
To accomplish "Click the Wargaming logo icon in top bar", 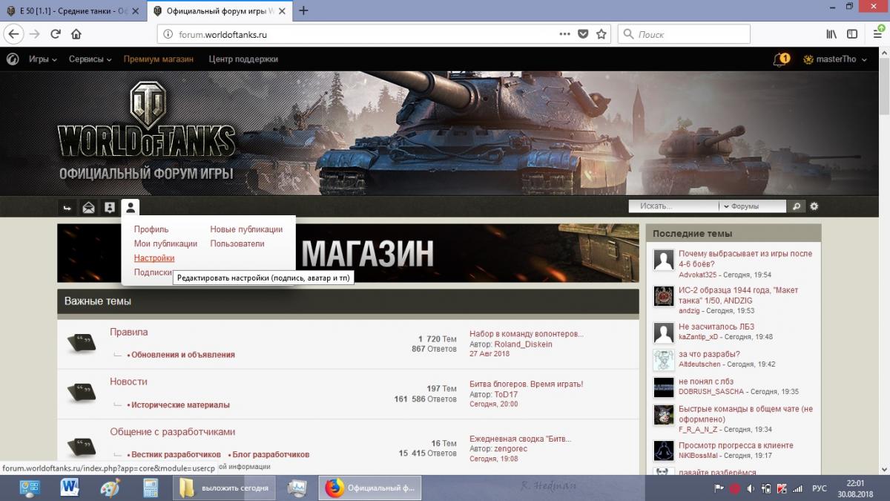I will click(x=13, y=59).
